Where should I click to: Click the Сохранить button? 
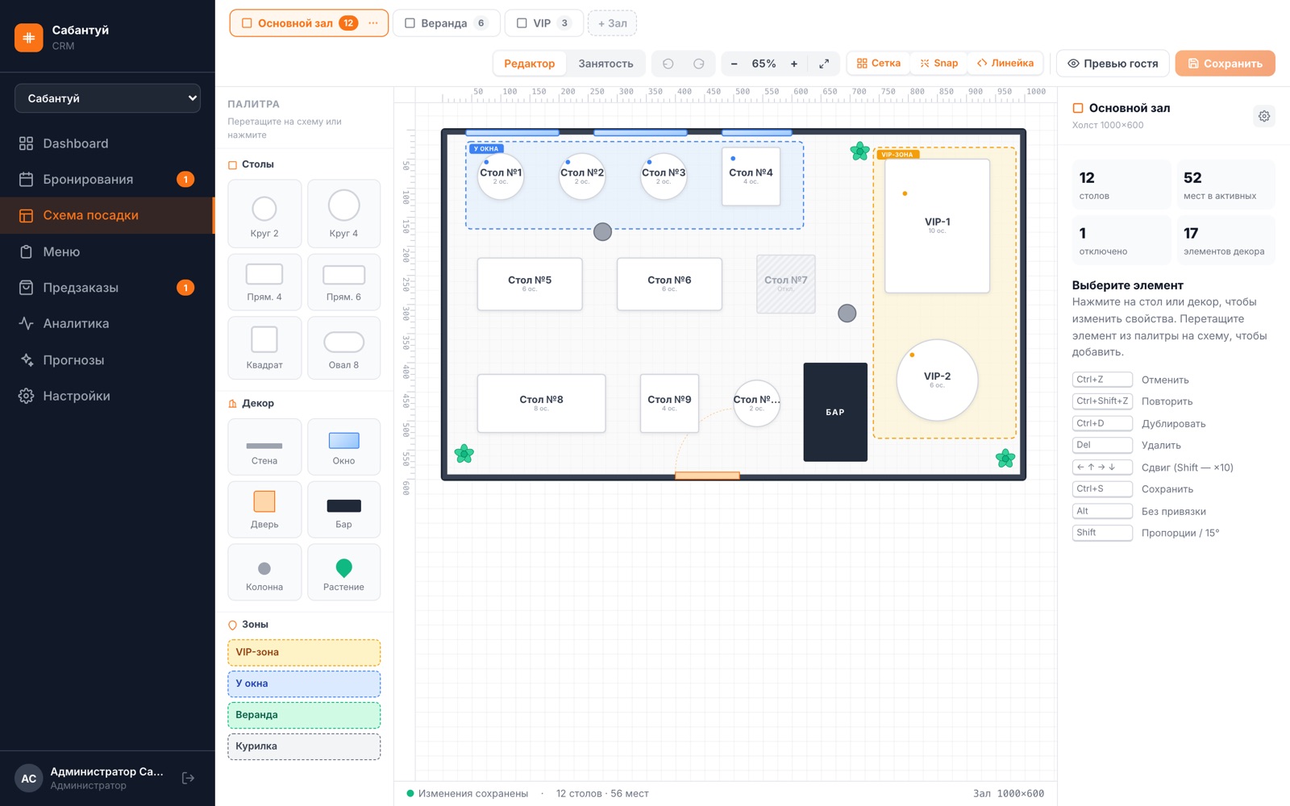1225,64
